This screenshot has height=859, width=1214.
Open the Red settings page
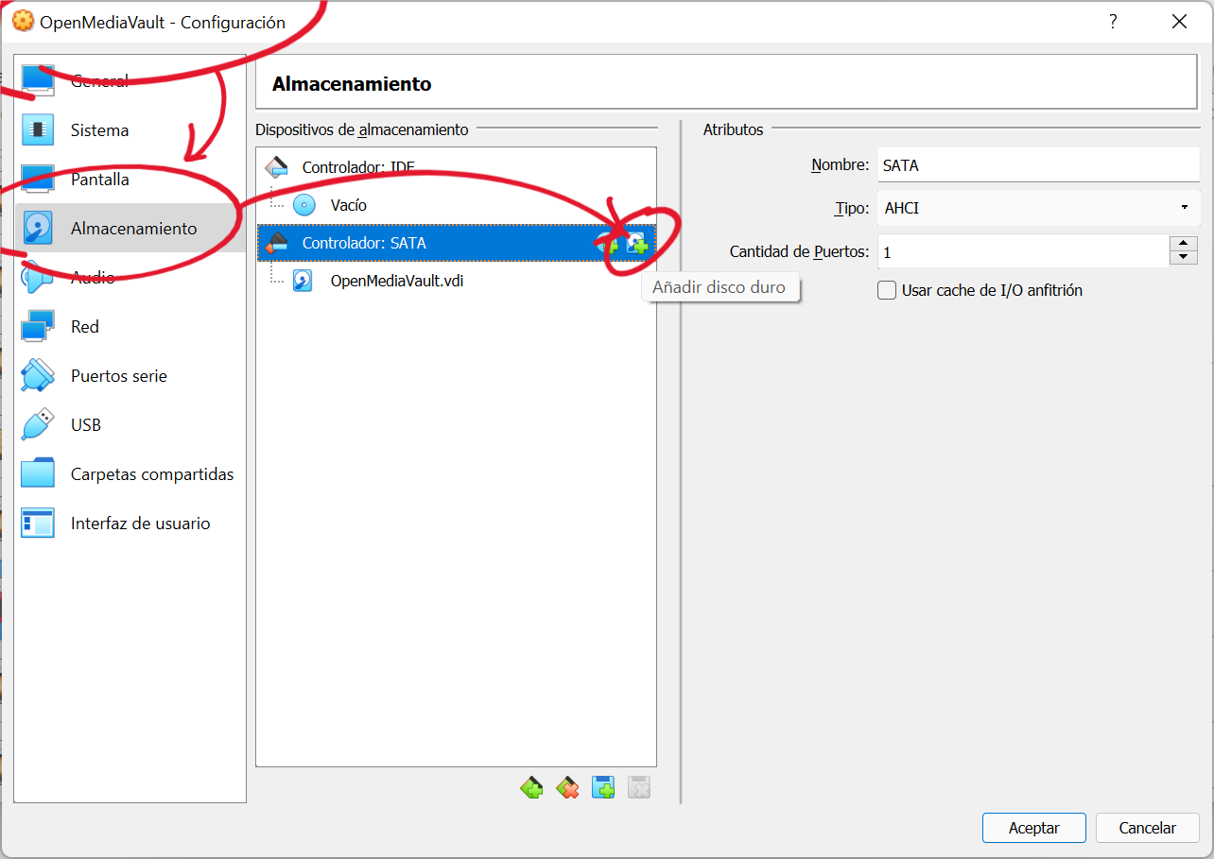pyautogui.click(x=84, y=327)
